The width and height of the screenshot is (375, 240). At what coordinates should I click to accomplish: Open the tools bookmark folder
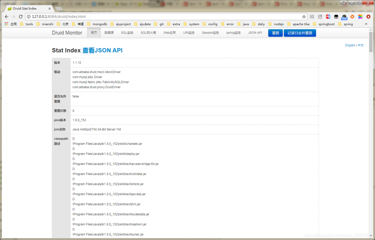pyautogui.click(x=27, y=24)
